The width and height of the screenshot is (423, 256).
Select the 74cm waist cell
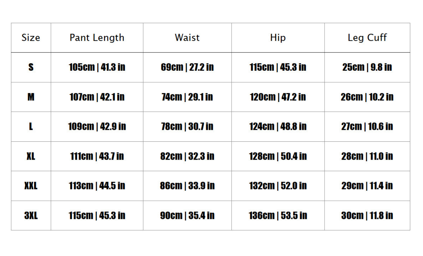pyautogui.click(x=187, y=97)
